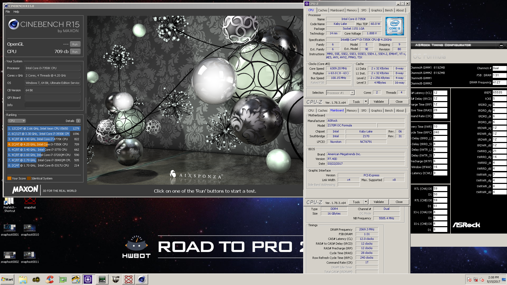Image resolution: width=507 pixels, height=285 pixels.
Task: Open SPD tab in second CPU-Z window
Action: (x=364, y=111)
